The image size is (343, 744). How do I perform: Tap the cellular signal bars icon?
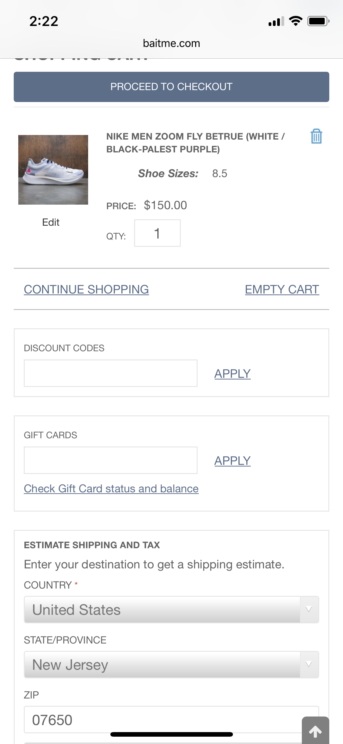(x=276, y=21)
